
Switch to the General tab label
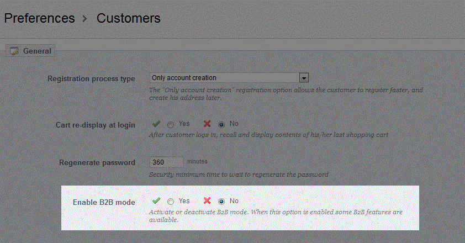click(37, 51)
